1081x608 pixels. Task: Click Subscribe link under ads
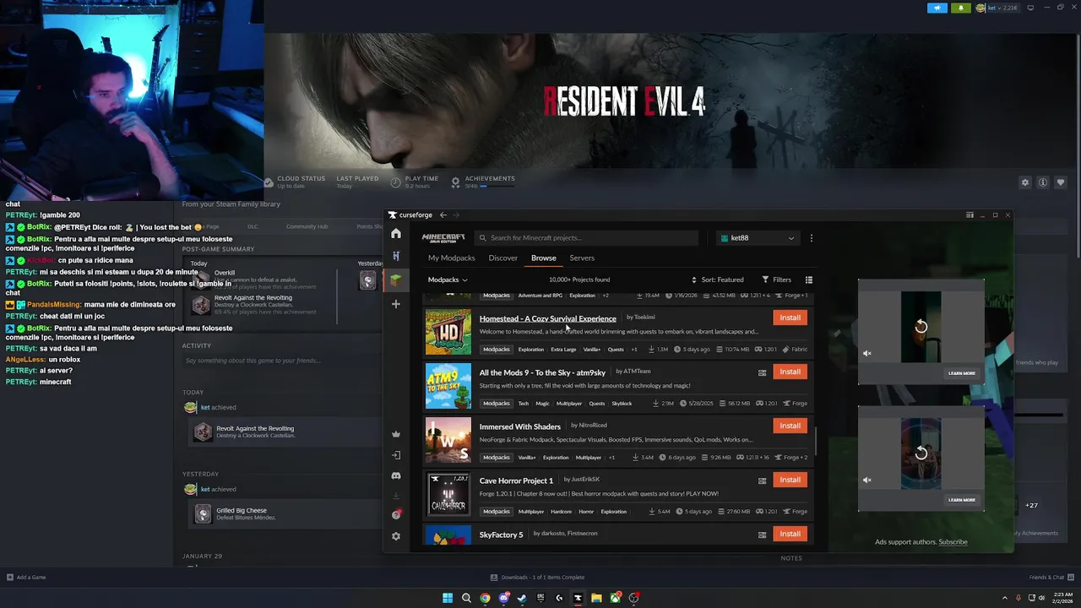953,542
